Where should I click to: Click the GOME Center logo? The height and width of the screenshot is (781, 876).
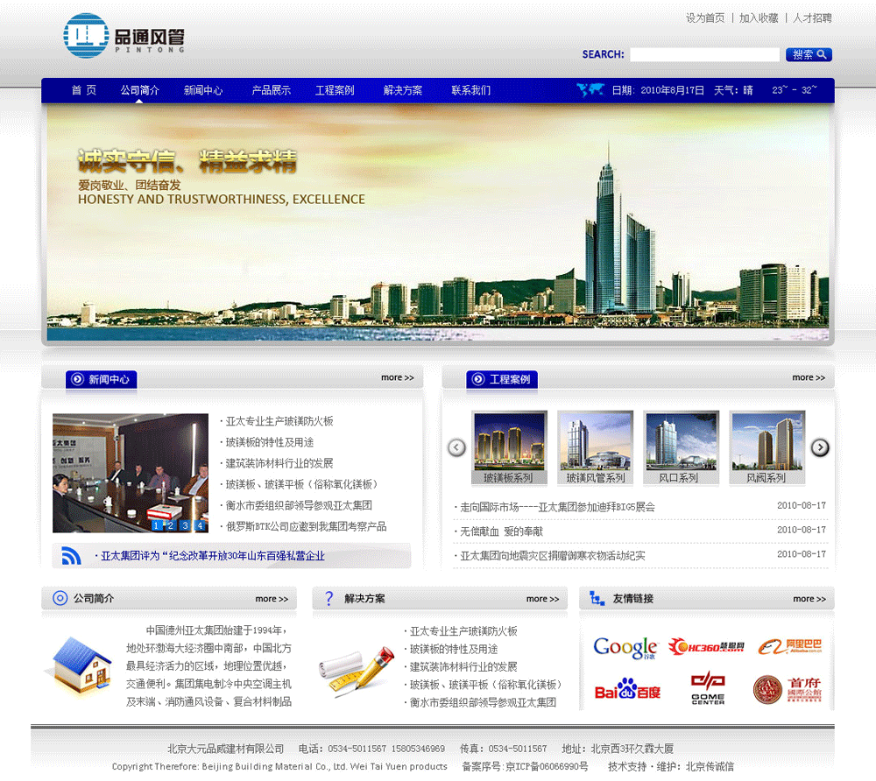pyautogui.click(x=708, y=688)
